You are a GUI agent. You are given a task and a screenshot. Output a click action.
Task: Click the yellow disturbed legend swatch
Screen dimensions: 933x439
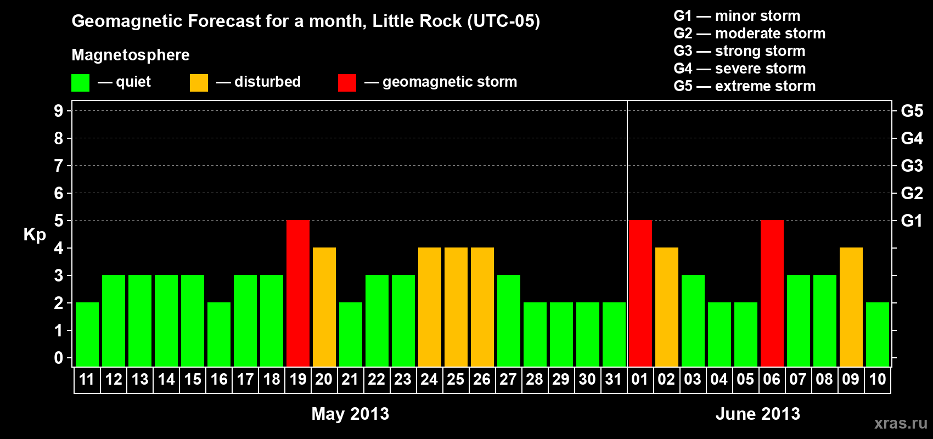199,83
